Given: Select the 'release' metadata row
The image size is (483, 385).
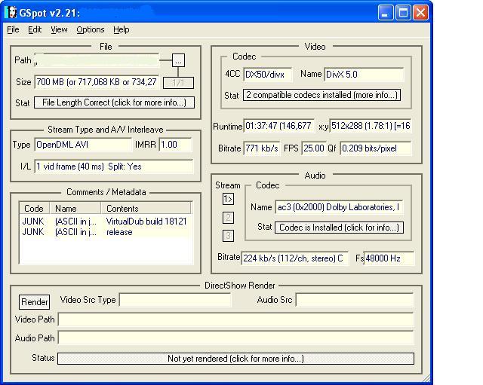Looking at the screenshot, I should tap(106, 232).
